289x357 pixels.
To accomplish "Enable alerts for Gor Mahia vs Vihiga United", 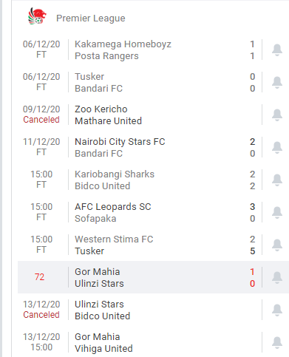I will pyautogui.click(x=277, y=342).
